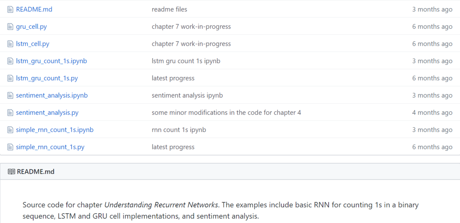Open simple_rnn_count_1s.ipynb notebook

coord(55,130)
